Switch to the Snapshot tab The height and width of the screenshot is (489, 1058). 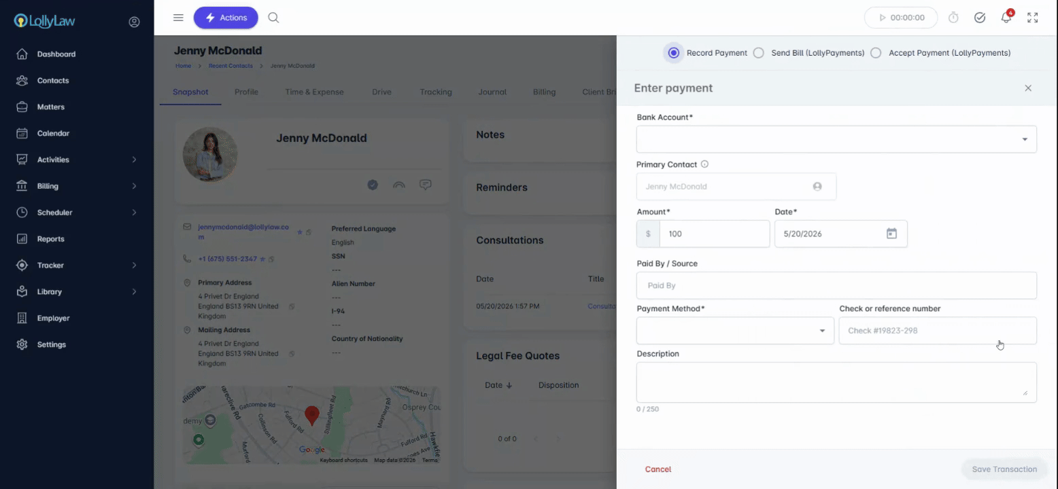point(190,92)
